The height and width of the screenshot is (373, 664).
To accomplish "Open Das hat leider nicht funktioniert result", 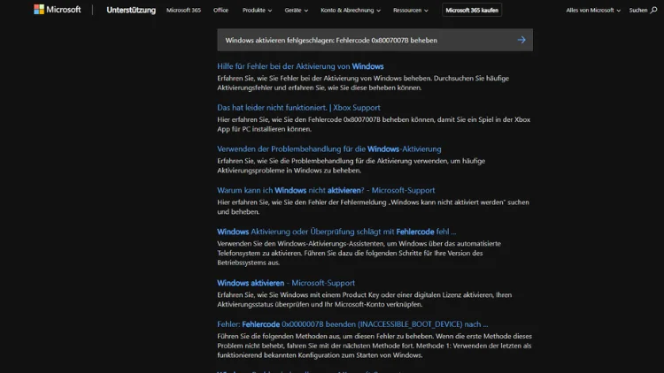I will tap(298, 108).
